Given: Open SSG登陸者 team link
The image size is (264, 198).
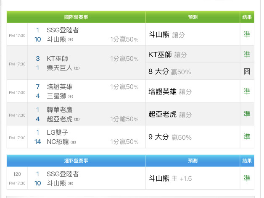Looking at the screenshot, I should [63, 30].
